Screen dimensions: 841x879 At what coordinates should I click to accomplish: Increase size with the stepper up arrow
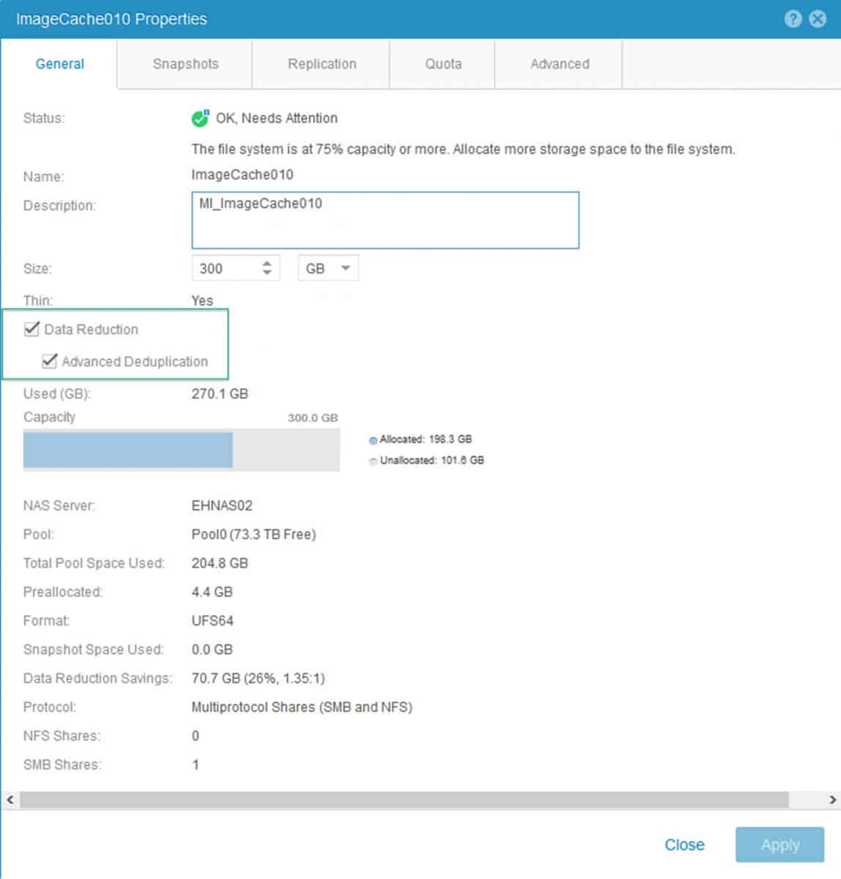click(267, 263)
